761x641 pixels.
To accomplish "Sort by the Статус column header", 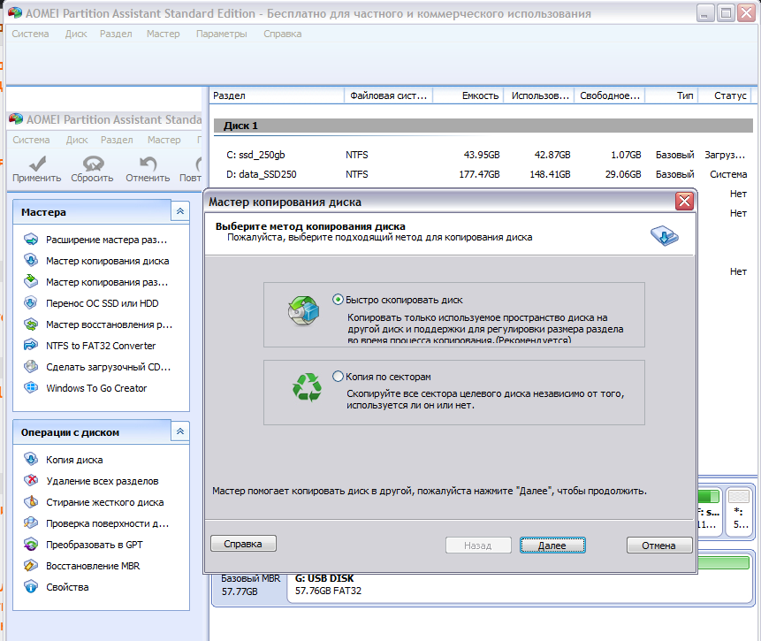I will tap(725, 95).
